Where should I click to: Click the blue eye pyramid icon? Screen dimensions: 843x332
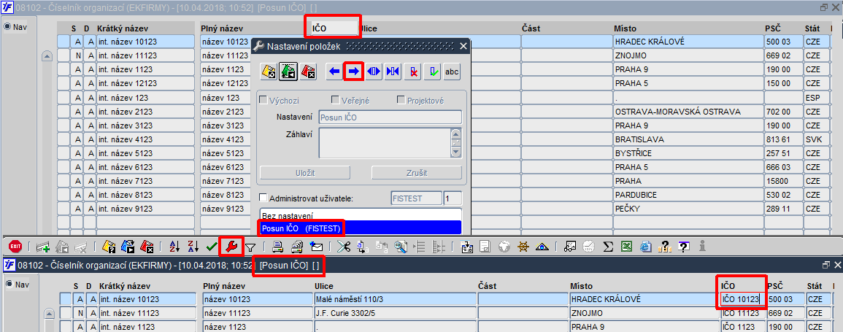[542, 247]
